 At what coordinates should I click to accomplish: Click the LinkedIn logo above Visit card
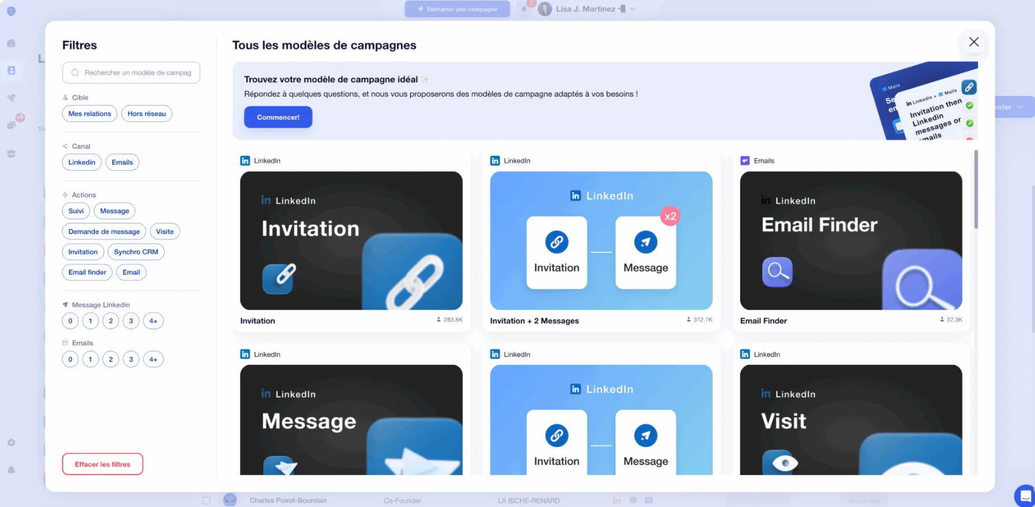(x=745, y=354)
